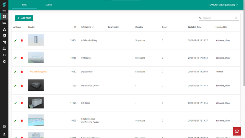Open the A Office Building model thumbnail
Image resolution: width=245 pixels, height=138 pixels.
click(x=36, y=40)
